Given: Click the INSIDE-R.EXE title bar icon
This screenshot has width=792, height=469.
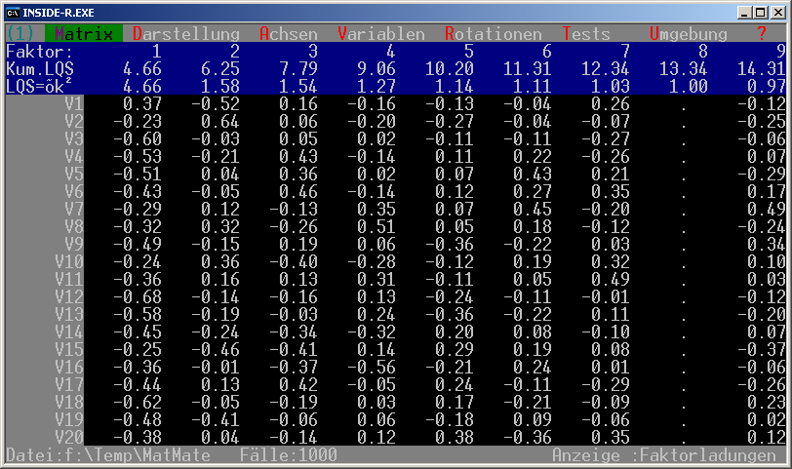Looking at the screenshot, I should pos(14,11).
